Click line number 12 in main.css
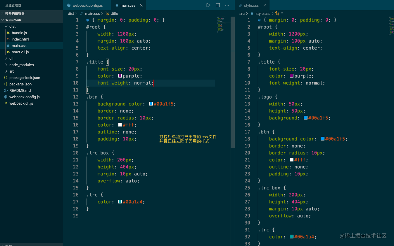Screen dimensions: 394x246 [x=76, y=97]
